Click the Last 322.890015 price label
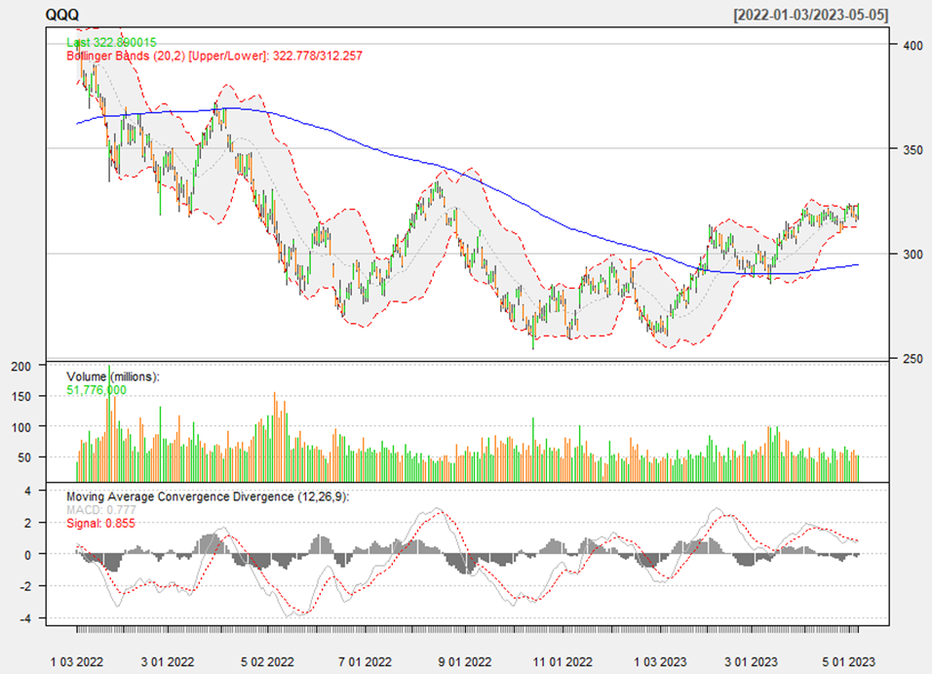This screenshot has width=932, height=674. click(112, 42)
